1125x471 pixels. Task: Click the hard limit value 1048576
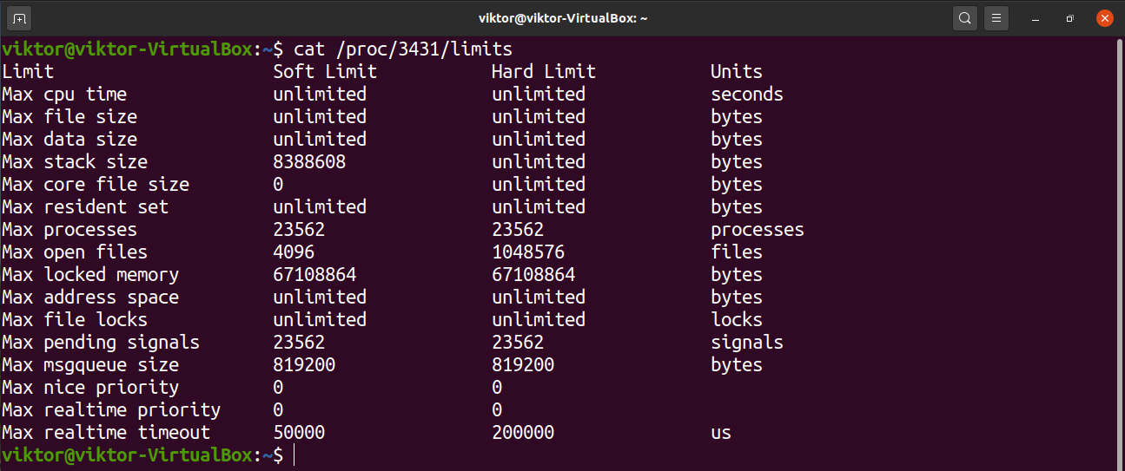coord(528,252)
